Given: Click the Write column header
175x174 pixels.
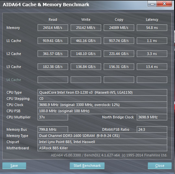Looking at the screenshot, I should point(86,20).
